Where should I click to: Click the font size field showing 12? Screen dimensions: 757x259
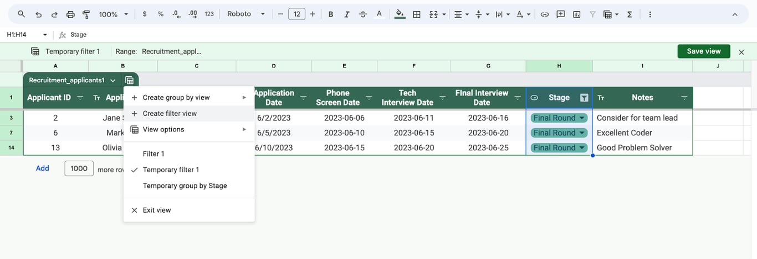(296, 14)
